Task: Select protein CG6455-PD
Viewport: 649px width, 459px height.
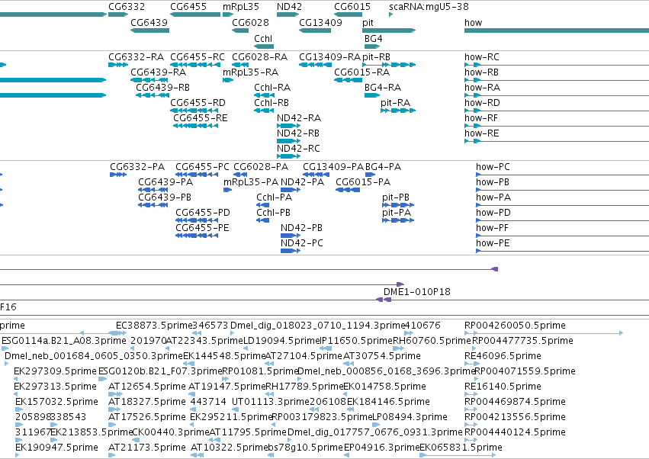Action: click(x=203, y=213)
